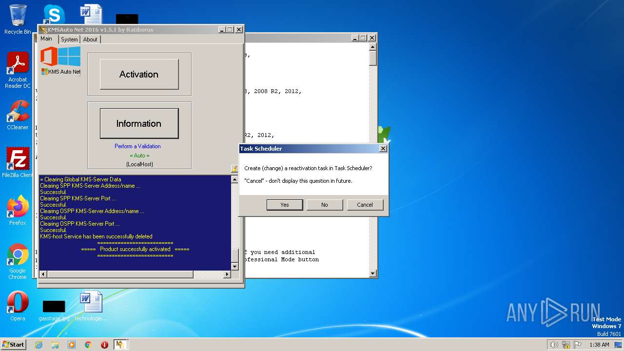Minimize the KMSAuto Net window
The height and width of the screenshot is (351, 624).
(x=222, y=29)
